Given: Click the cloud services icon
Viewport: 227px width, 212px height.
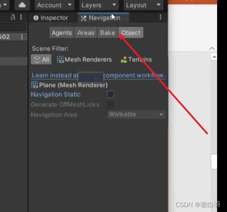Looking at the screenshot, I should [x=22, y=5].
